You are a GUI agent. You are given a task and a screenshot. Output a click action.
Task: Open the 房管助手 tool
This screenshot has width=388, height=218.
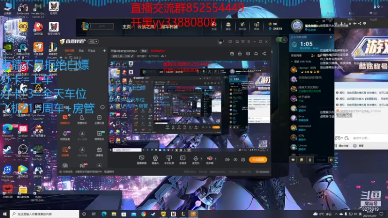click(82, 119)
